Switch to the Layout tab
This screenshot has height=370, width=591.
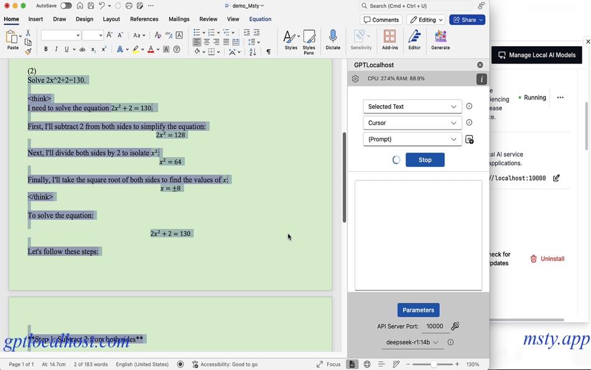(111, 19)
